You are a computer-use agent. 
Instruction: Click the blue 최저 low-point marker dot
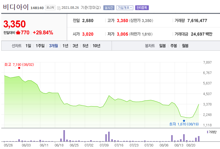(x=184, y=121)
